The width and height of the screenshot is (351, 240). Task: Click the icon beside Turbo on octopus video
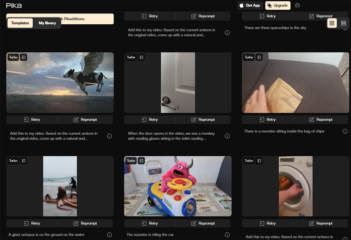point(24,161)
